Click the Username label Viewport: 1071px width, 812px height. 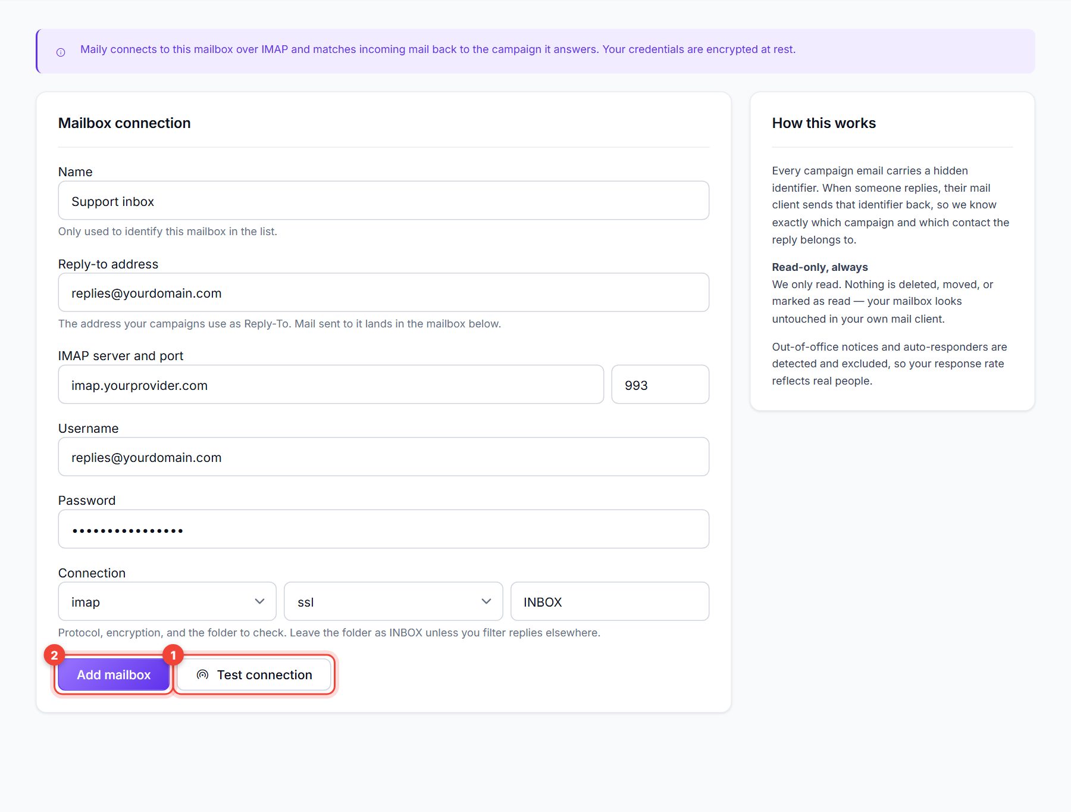pyautogui.click(x=89, y=429)
